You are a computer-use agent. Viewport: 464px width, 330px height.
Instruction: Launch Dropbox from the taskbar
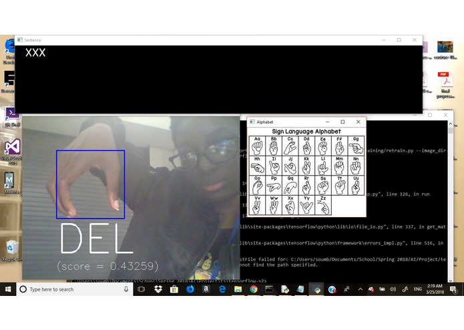click(x=158, y=289)
